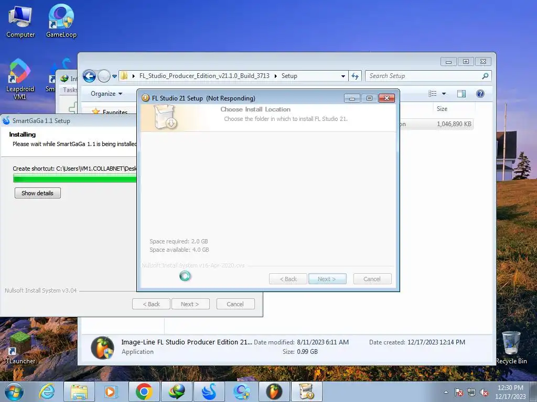
Task: Launch Internet Explorer from the taskbar
Action: (x=47, y=392)
